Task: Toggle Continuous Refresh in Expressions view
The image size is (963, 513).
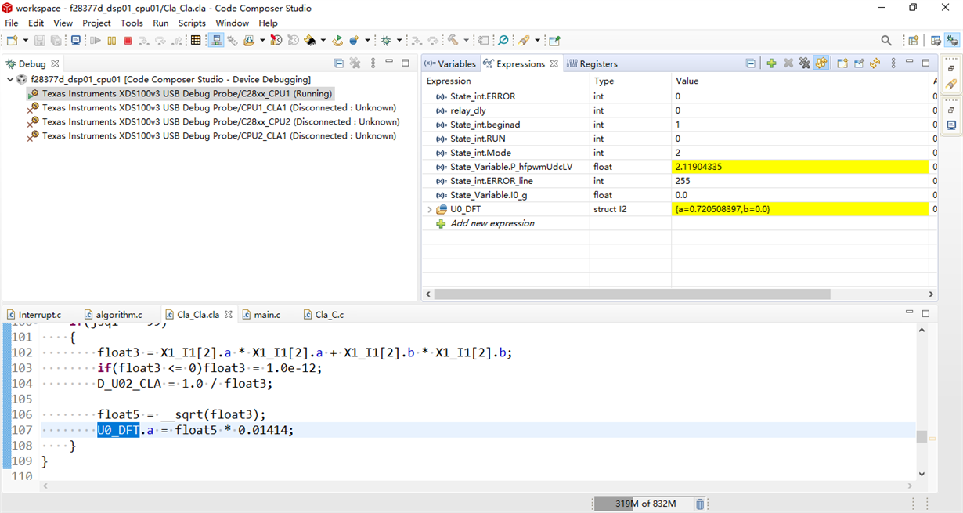Action: pyautogui.click(x=821, y=63)
